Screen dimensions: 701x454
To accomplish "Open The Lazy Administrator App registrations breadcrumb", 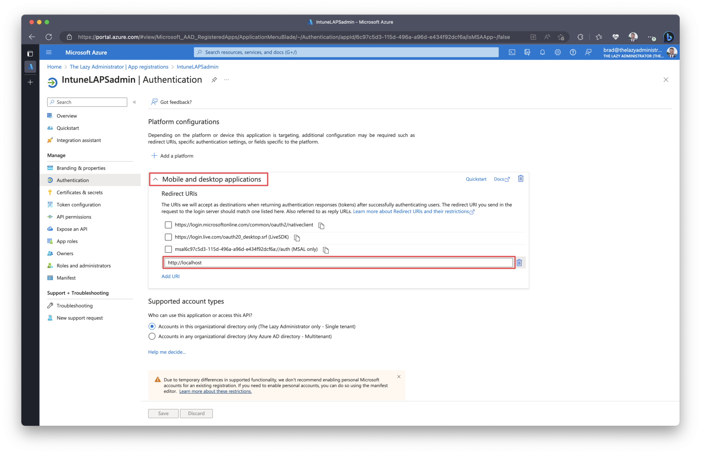I will click(119, 67).
